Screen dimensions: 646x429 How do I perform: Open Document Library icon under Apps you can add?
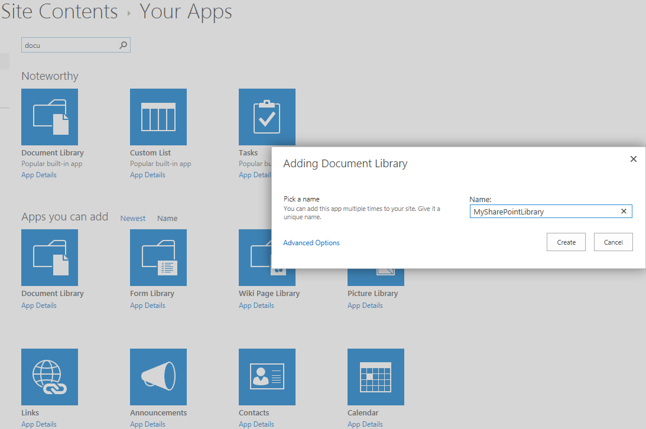click(x=50, y=258)
